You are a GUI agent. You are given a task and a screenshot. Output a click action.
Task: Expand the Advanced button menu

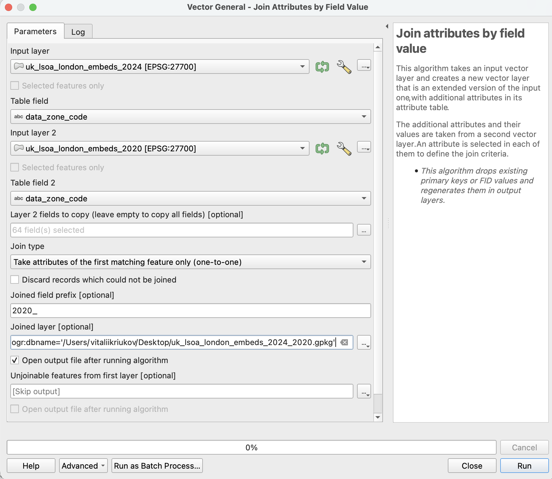(83, 466)
